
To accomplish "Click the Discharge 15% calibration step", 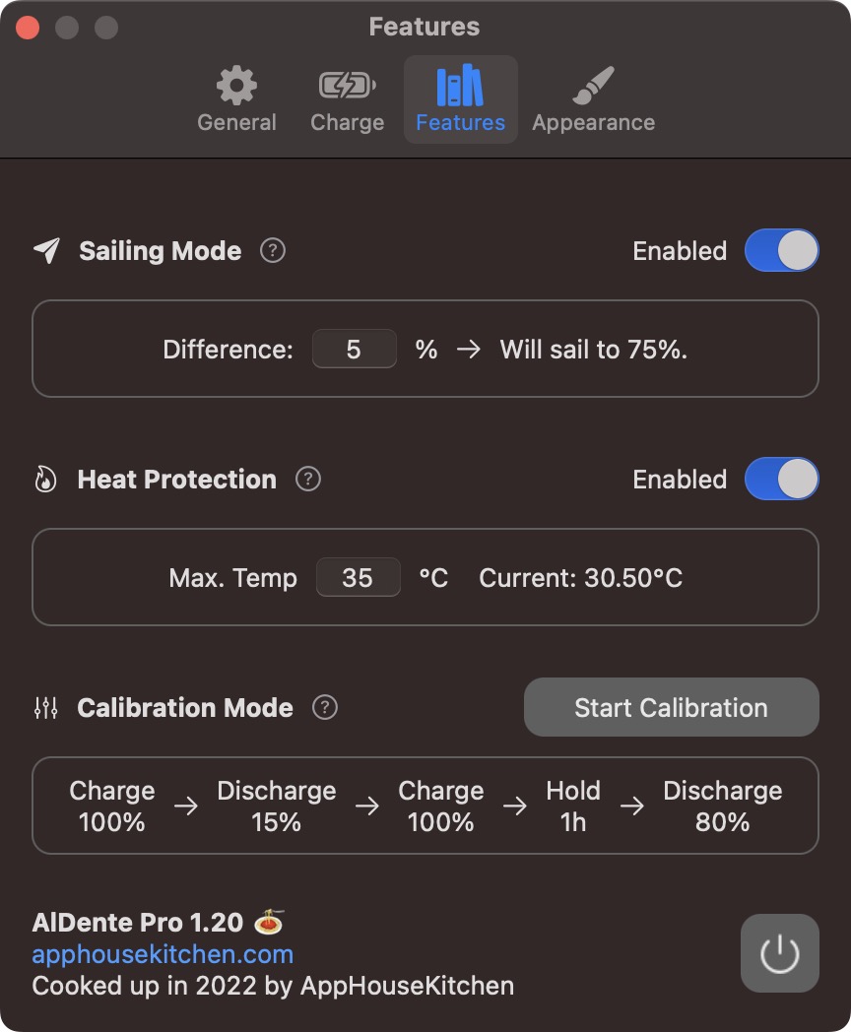I will pyautogui.click(x=276, y=806).
